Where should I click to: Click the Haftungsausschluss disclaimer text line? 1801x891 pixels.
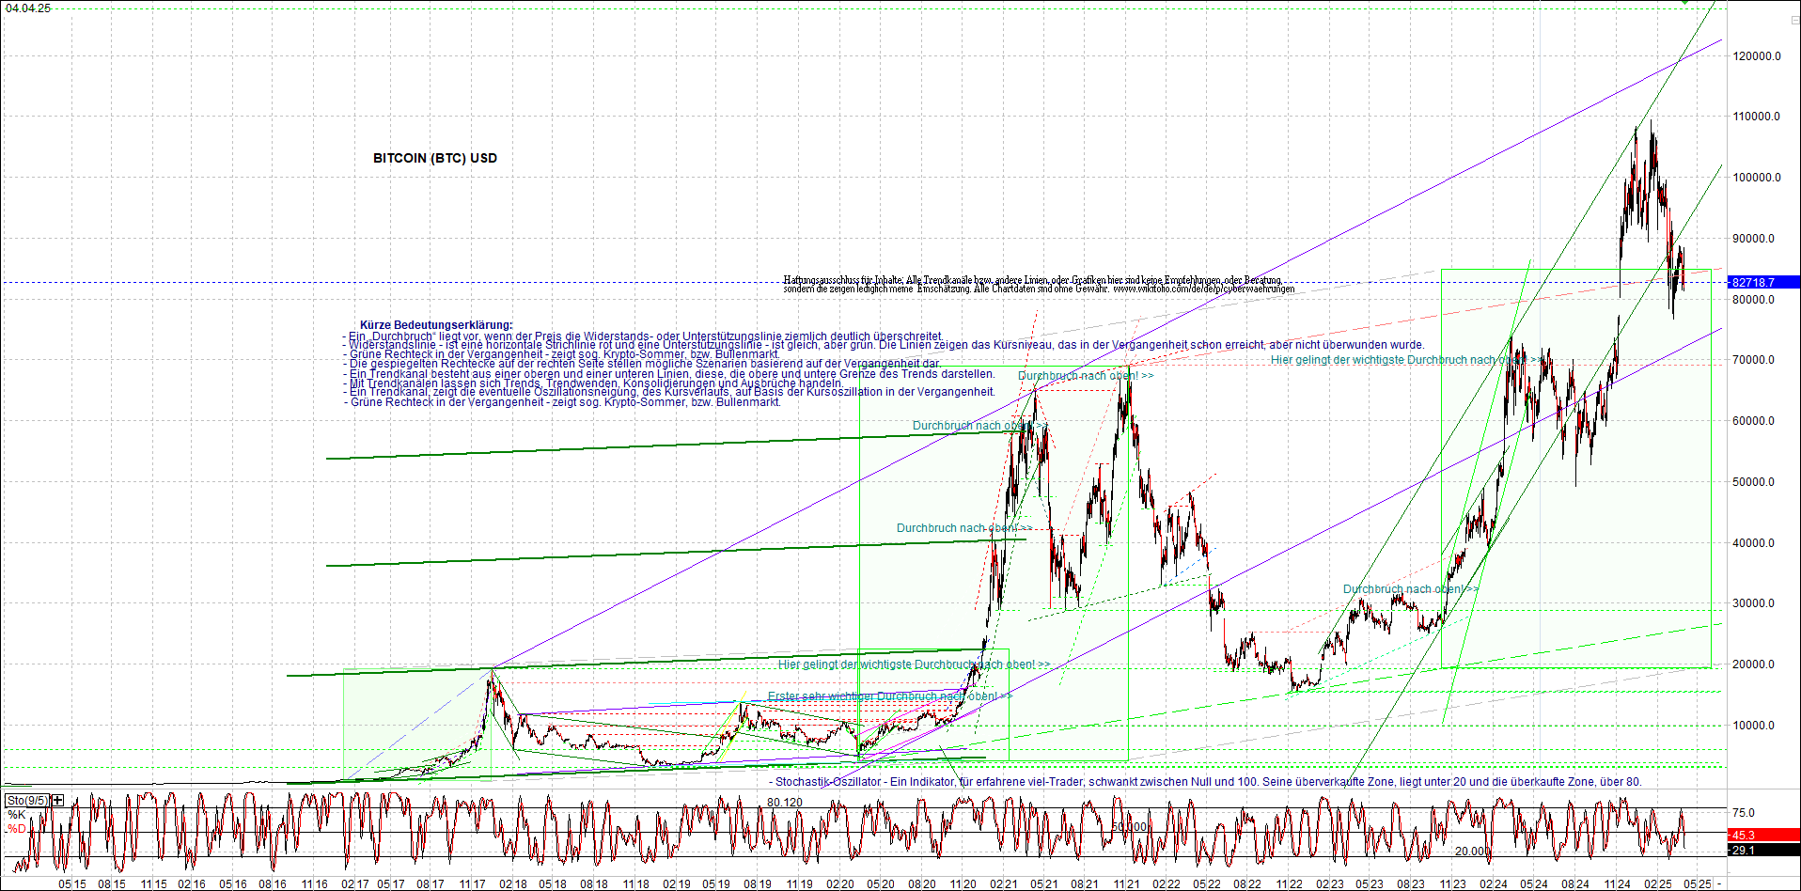point(1032,280)
